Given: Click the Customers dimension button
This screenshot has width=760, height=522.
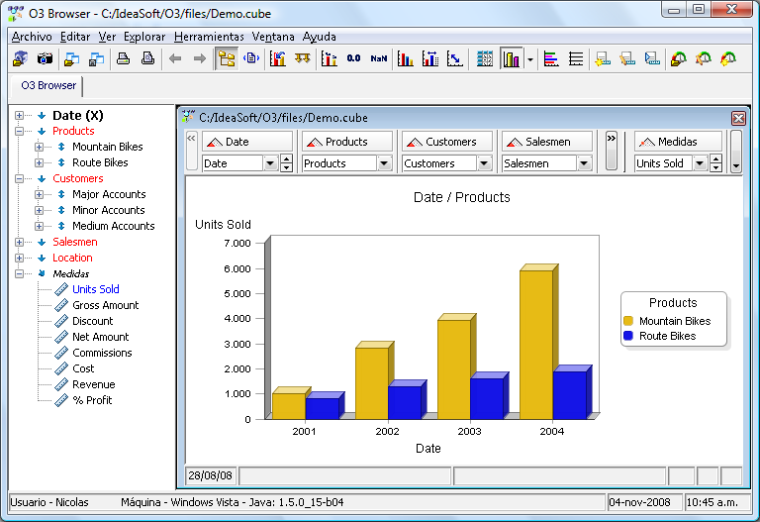Looking at the screenshot, I should [447, 142].
